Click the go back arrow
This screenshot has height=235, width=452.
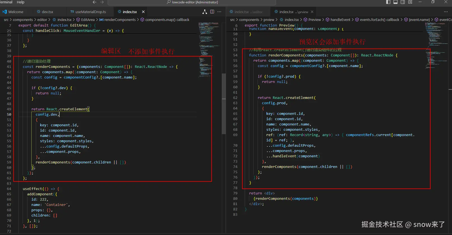pos(95,2)
